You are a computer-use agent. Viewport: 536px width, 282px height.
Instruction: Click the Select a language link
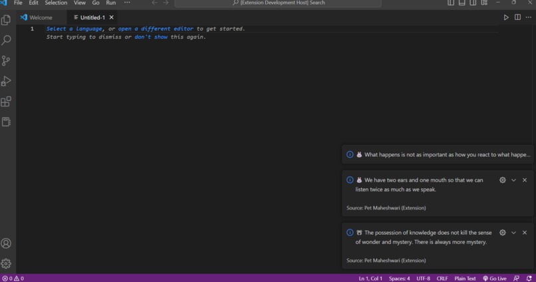click(x=74, y=29)
